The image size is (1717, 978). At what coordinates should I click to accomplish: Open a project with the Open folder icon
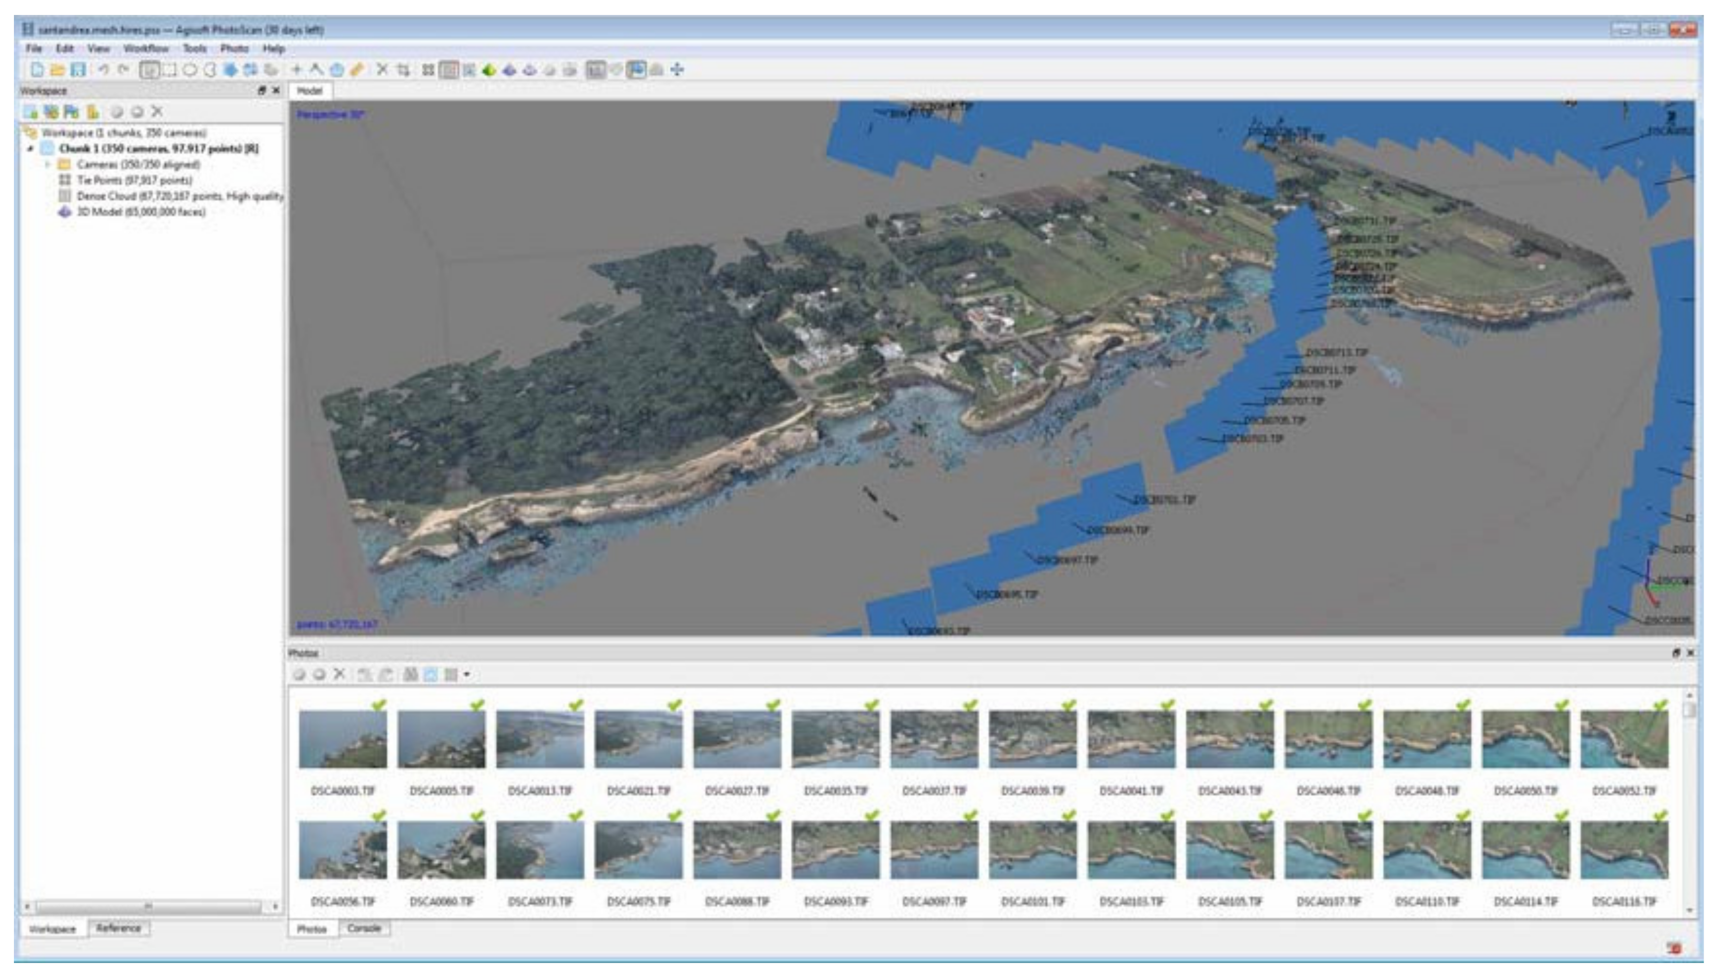coord(57,70)
